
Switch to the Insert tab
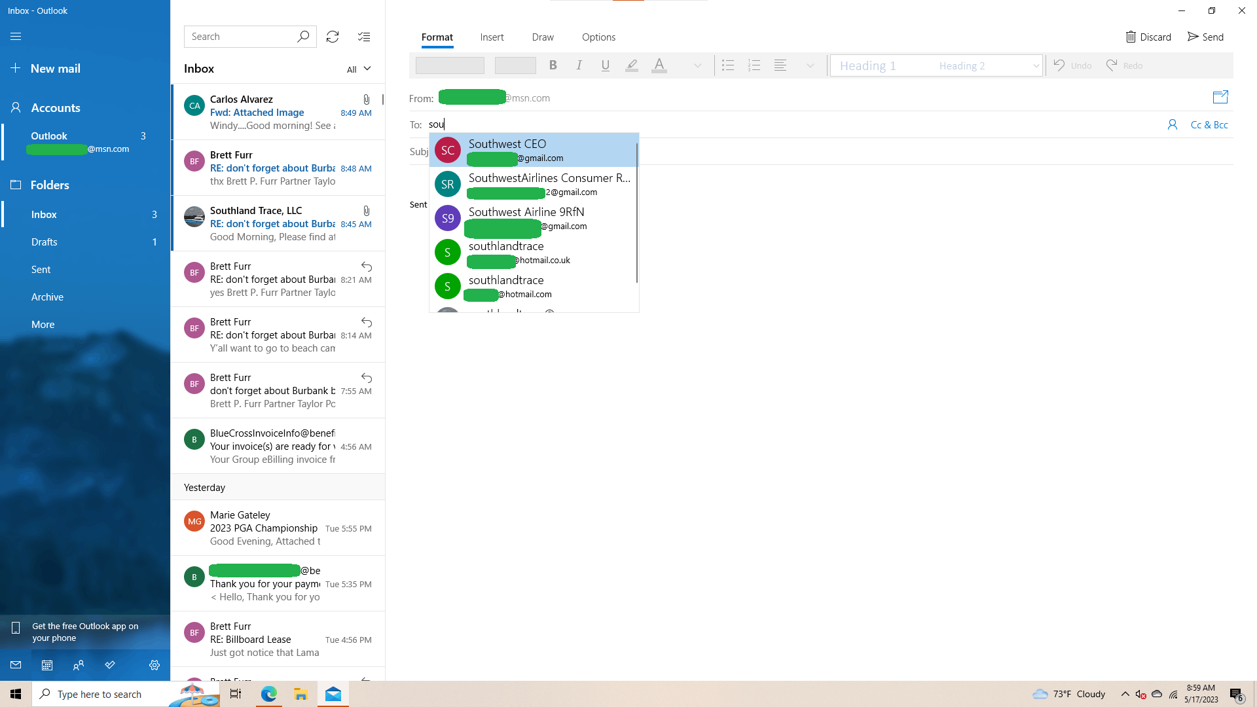point(492,37)
